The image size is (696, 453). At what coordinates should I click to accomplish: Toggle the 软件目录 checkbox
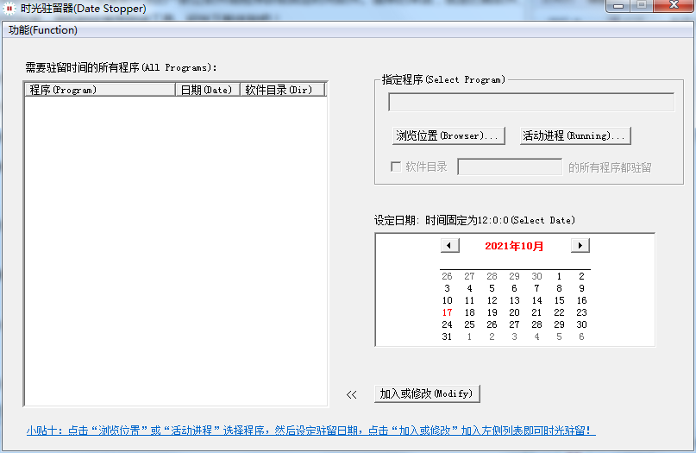tap(396, 167)
